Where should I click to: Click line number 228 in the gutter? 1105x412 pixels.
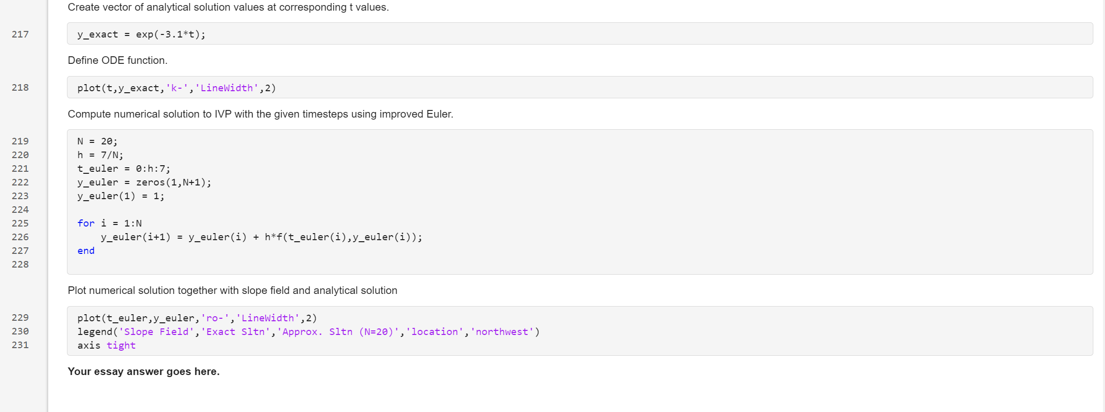pyautogui.click(x=20, y=265)
